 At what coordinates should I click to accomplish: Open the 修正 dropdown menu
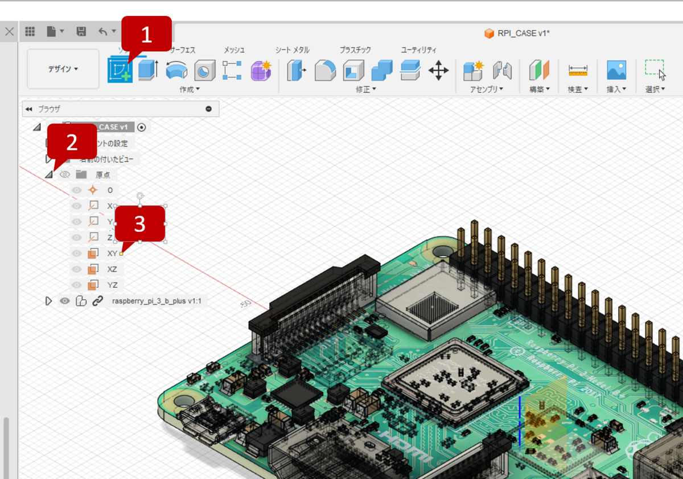[x=367, y=89]
